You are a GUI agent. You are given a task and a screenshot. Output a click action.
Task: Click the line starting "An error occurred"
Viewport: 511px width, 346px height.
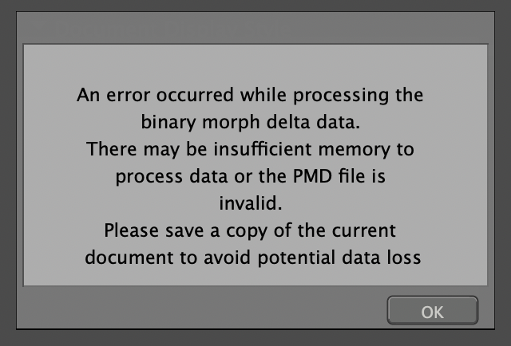coord(250,95)
